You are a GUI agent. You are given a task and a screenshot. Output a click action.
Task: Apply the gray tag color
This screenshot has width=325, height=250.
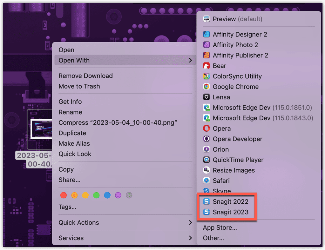click(129, 195)
